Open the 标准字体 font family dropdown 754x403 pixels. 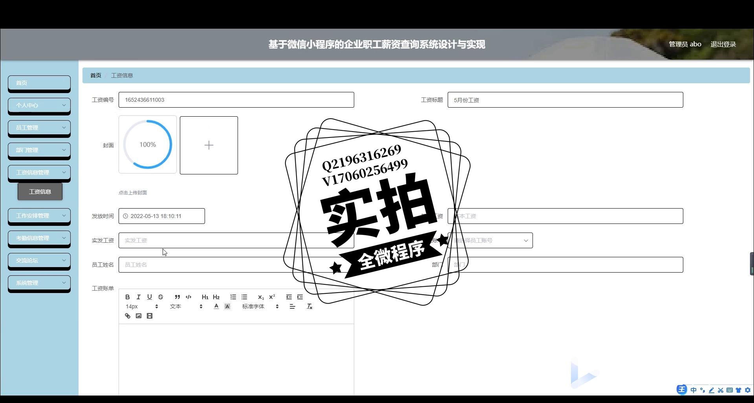[x=260, y=306]
